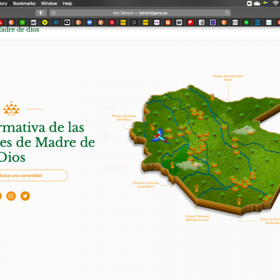Click the map pin for Parque Nacional del Manu

coord(152,127)
